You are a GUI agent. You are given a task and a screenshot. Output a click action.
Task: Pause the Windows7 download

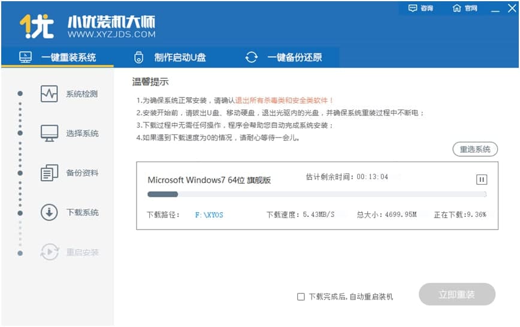[x=482, y=180]
